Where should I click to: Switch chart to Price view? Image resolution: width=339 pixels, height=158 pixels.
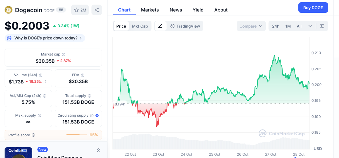[121, 26]
